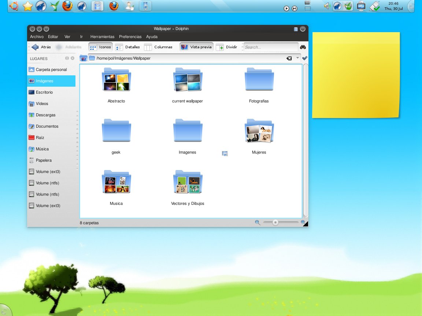Click the hummingbird icon in top panel

pyautogui.click(x=55, y=6)
